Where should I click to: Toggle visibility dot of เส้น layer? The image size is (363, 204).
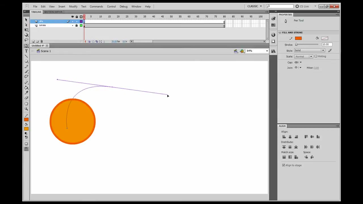(x=72, y=22)
